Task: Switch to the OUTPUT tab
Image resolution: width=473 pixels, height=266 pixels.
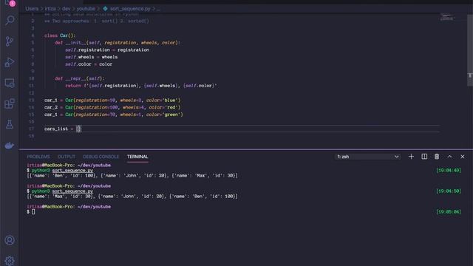Action: coord(67,157)
